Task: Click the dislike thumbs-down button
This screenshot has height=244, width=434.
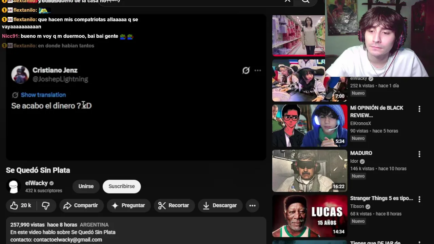Action: pyautogui.click(x=45, y=205)
